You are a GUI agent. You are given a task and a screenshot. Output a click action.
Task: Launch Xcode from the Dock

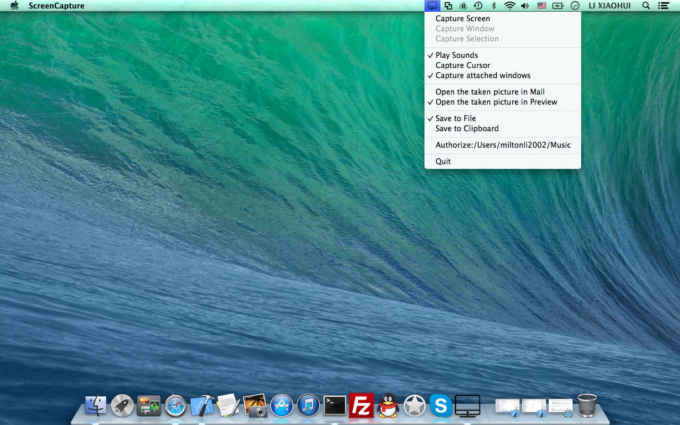point(202,406)
